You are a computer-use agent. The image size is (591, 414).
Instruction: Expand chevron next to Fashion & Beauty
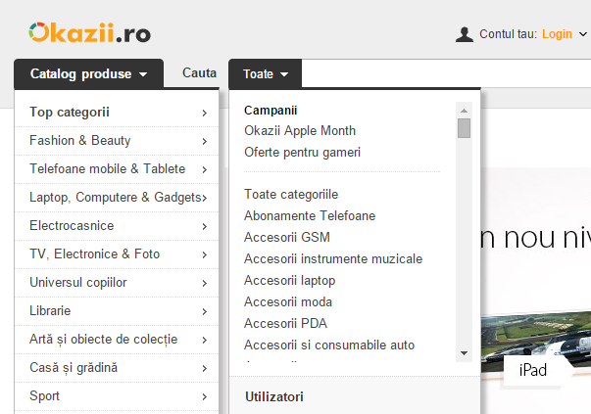point(204,141)
